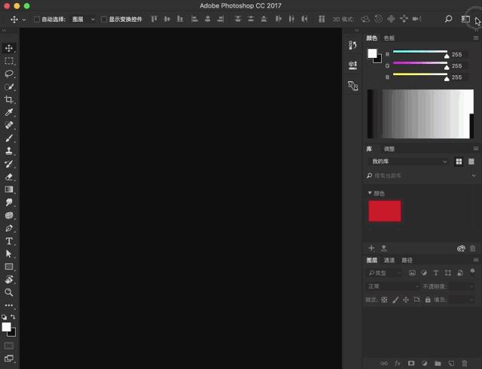Screen dimensions: 482x369
Task: Select the Eraser tool
Action: (9, 177)
